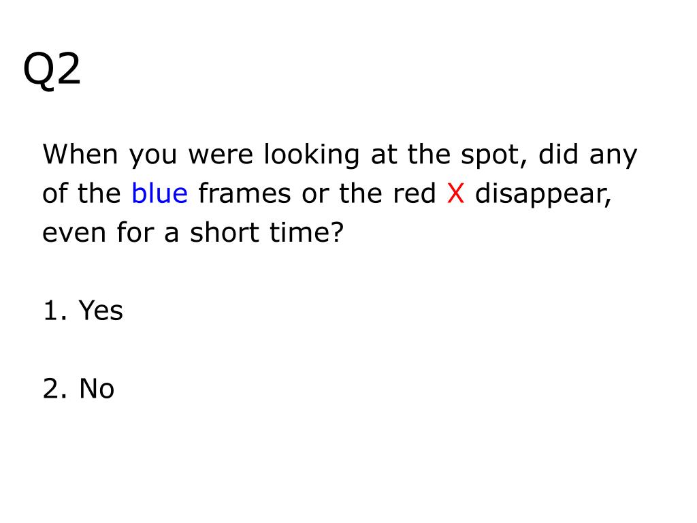
Task: Choose answer option '2. No'
Action: [x=79, y=388]
